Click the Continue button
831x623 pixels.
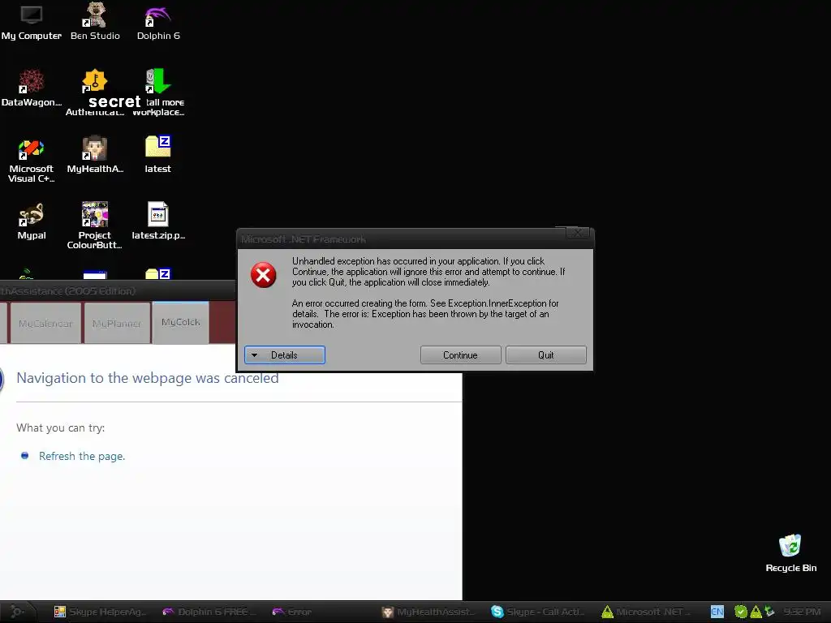pyautogui.click(x=461, y=355)
